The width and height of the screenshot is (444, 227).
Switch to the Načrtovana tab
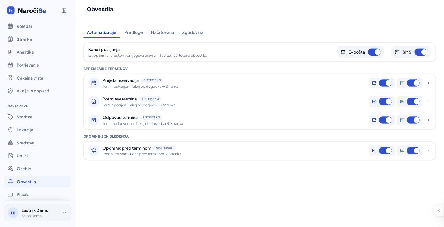click(162, 32)
